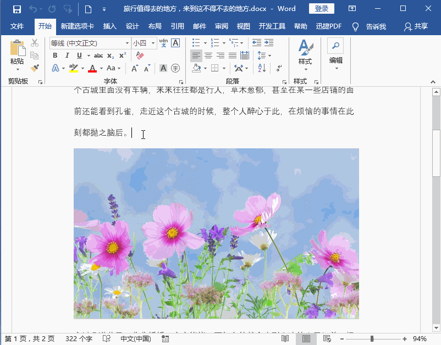Switch to Web Layout view
Viewport: 441px width, 345px height.
327,339
